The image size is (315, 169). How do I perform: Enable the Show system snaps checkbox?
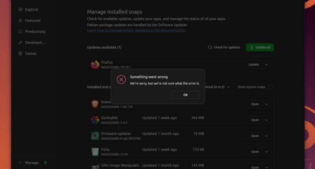271,87
